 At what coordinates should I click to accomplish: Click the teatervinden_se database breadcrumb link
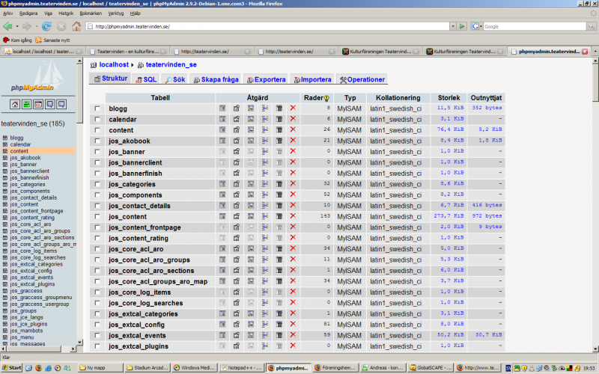tap(171, 65)
